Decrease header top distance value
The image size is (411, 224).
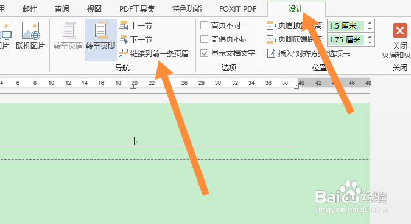(x=370, y=29)
